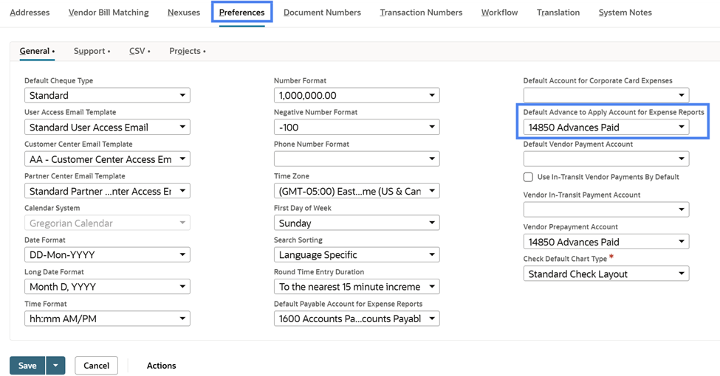Open the Actions menu
This screenshot has height=376, width=720.
pos(161,366)
